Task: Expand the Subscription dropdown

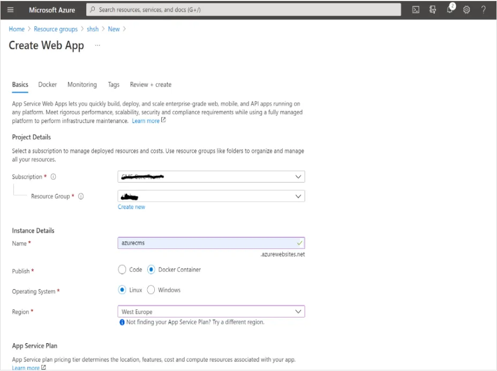Action: [x=211, y=177]
